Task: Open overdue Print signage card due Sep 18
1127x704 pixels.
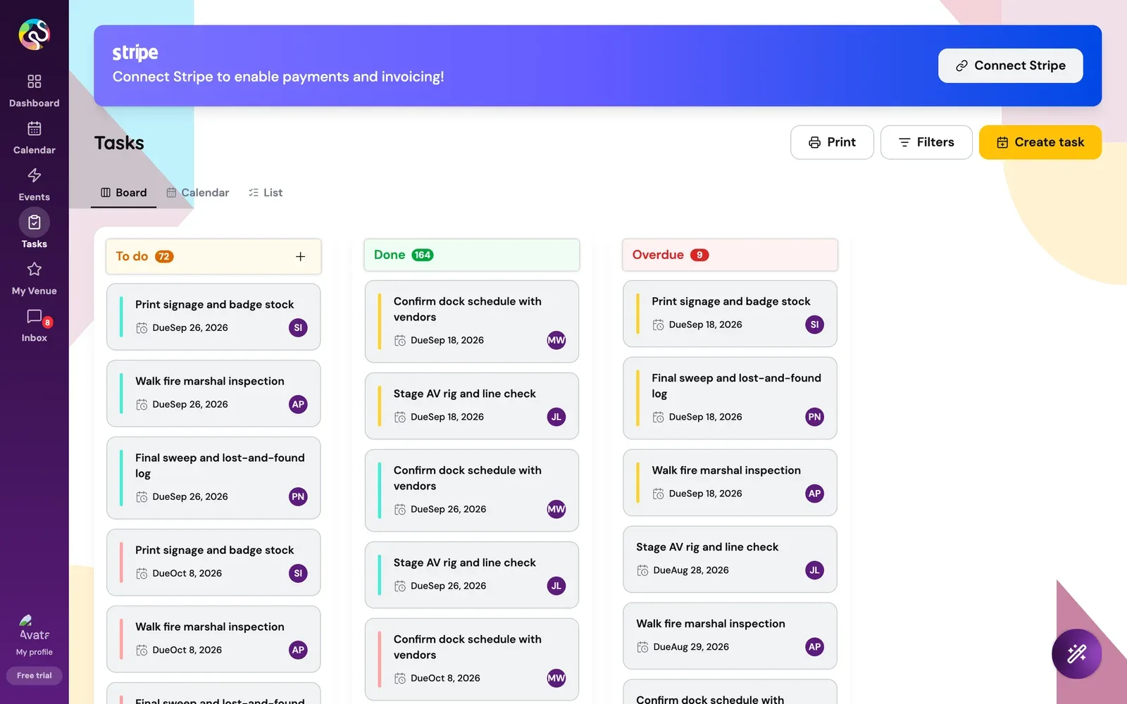Action: tap(730, 314)
